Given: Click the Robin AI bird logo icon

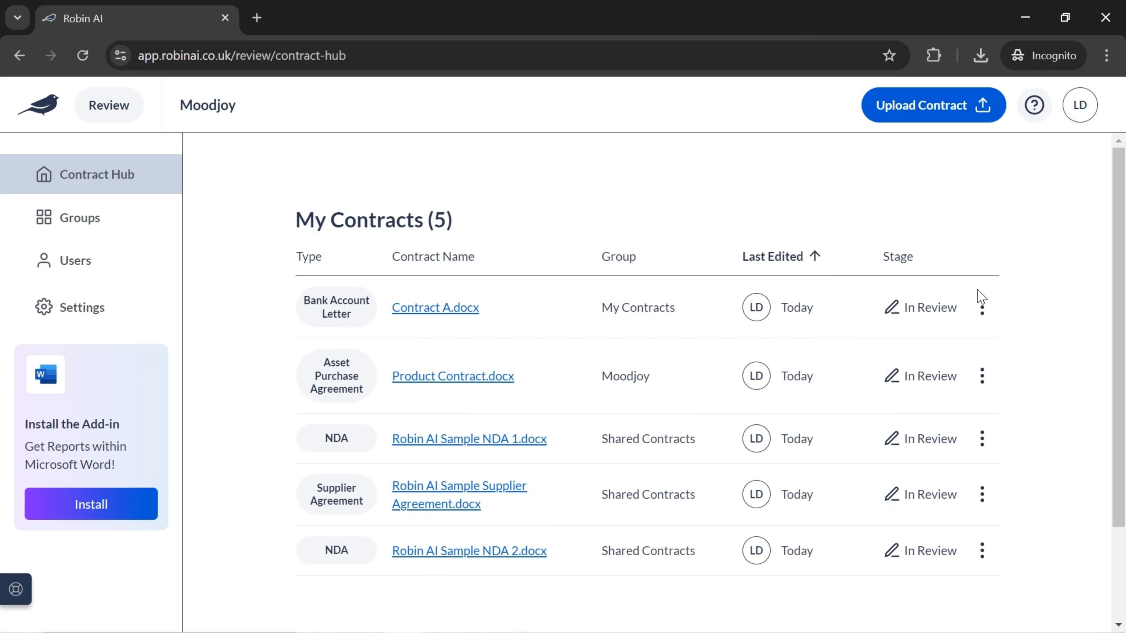Looking at the screenshot, I should [x=39, y=104].
